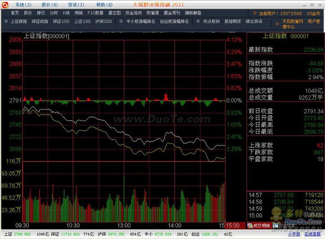The height and width of the screenshot is (239, 325).
Task: Click the 平盘家数 value 19
Action: pyautogui.click(x=321, y=159)
